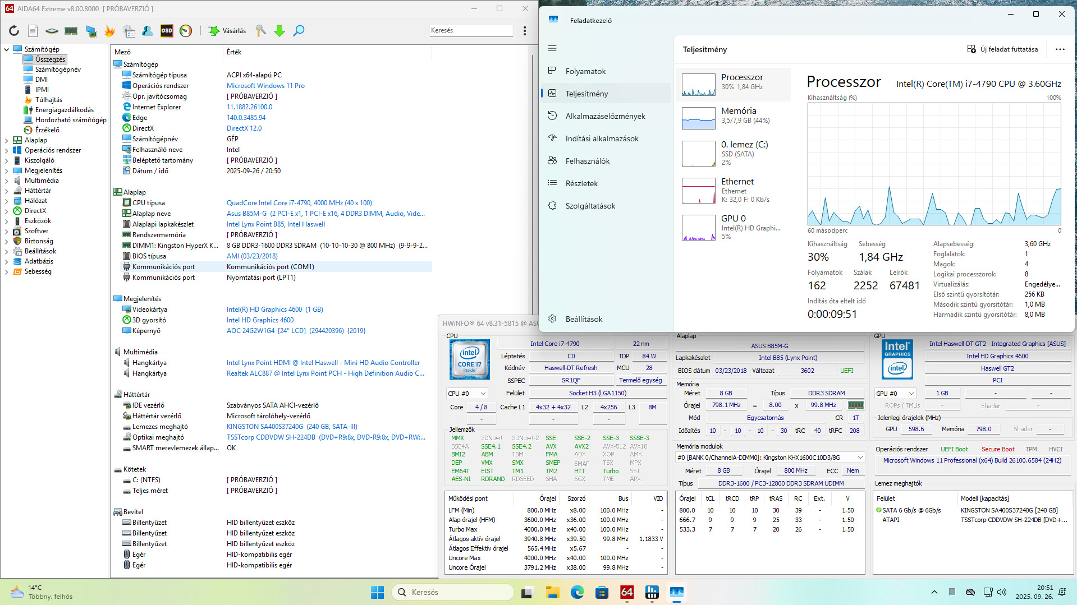Click the Microsoft Windows 11 Pro link
The height and width of the screenshot is (605, 1077).
click(x=265, y=86)
